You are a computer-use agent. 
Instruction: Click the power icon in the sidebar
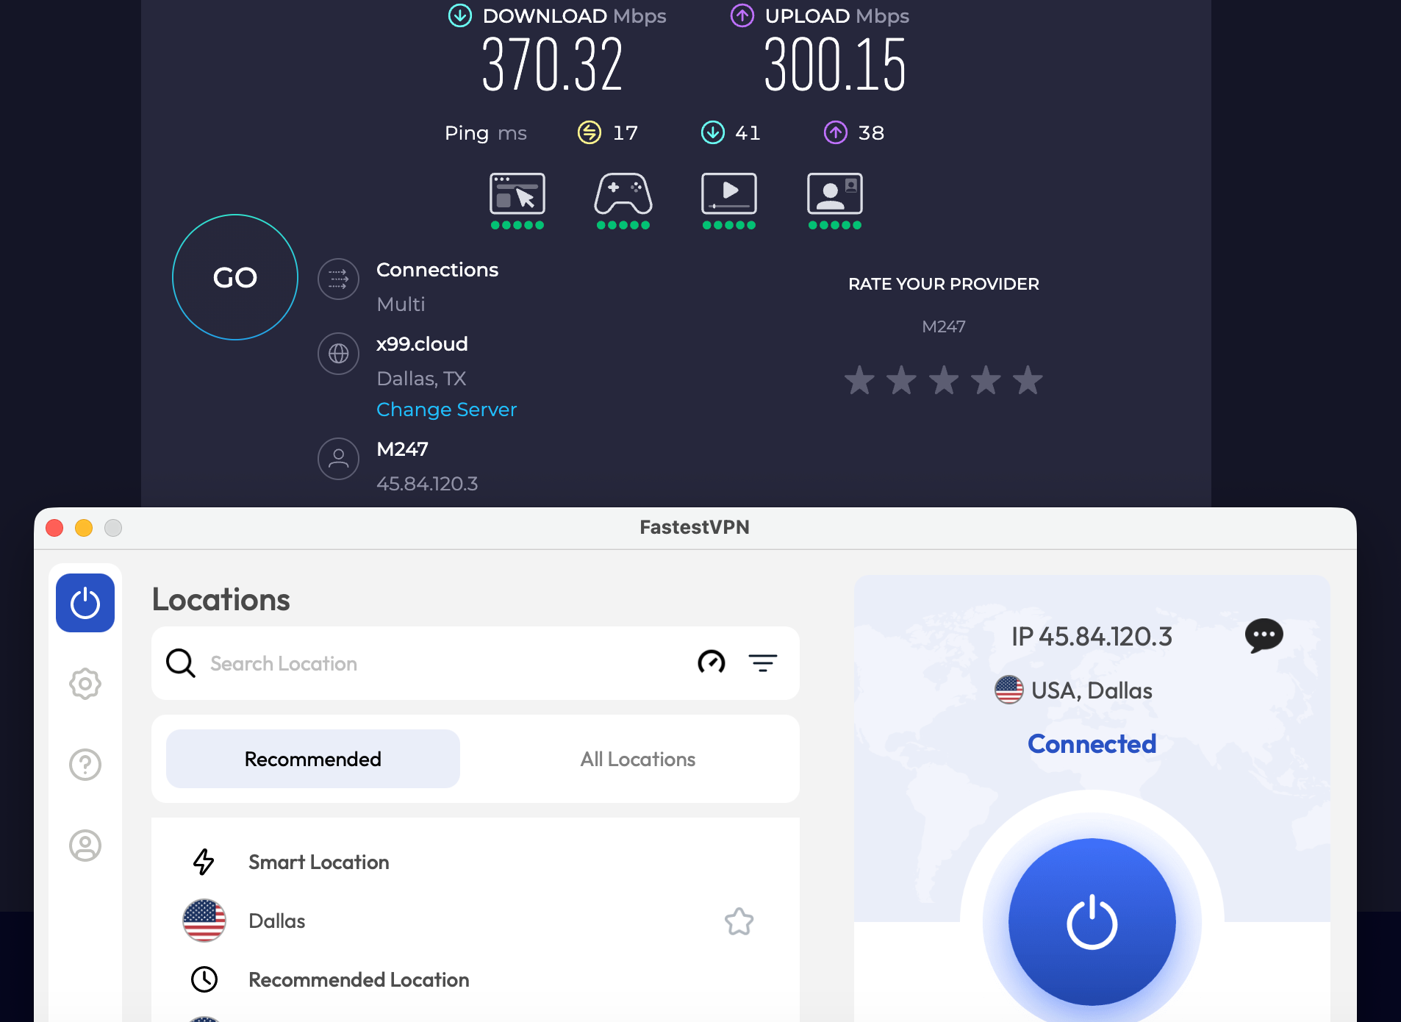85,602
